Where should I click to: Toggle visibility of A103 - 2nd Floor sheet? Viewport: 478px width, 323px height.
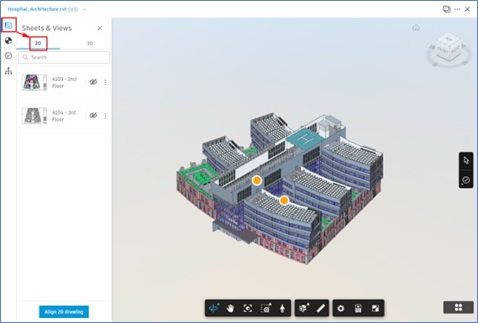click(93, 82)
